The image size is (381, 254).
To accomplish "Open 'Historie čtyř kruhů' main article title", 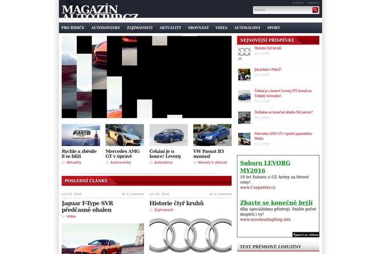I will pos(177,203).
